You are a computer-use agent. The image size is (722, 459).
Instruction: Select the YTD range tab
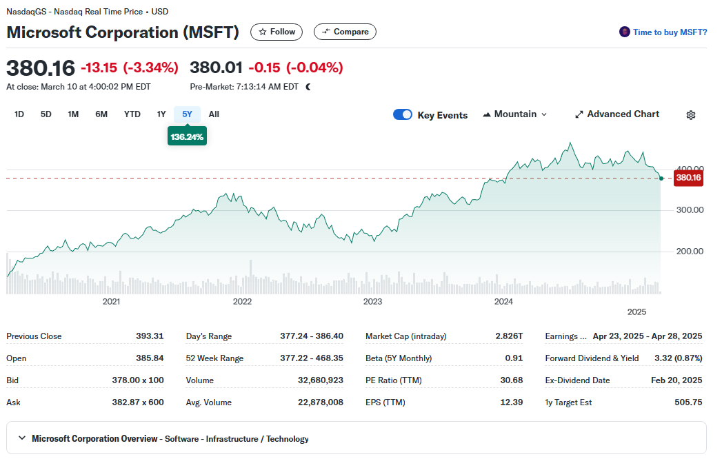pyautogui.click(x=132, y=114)
